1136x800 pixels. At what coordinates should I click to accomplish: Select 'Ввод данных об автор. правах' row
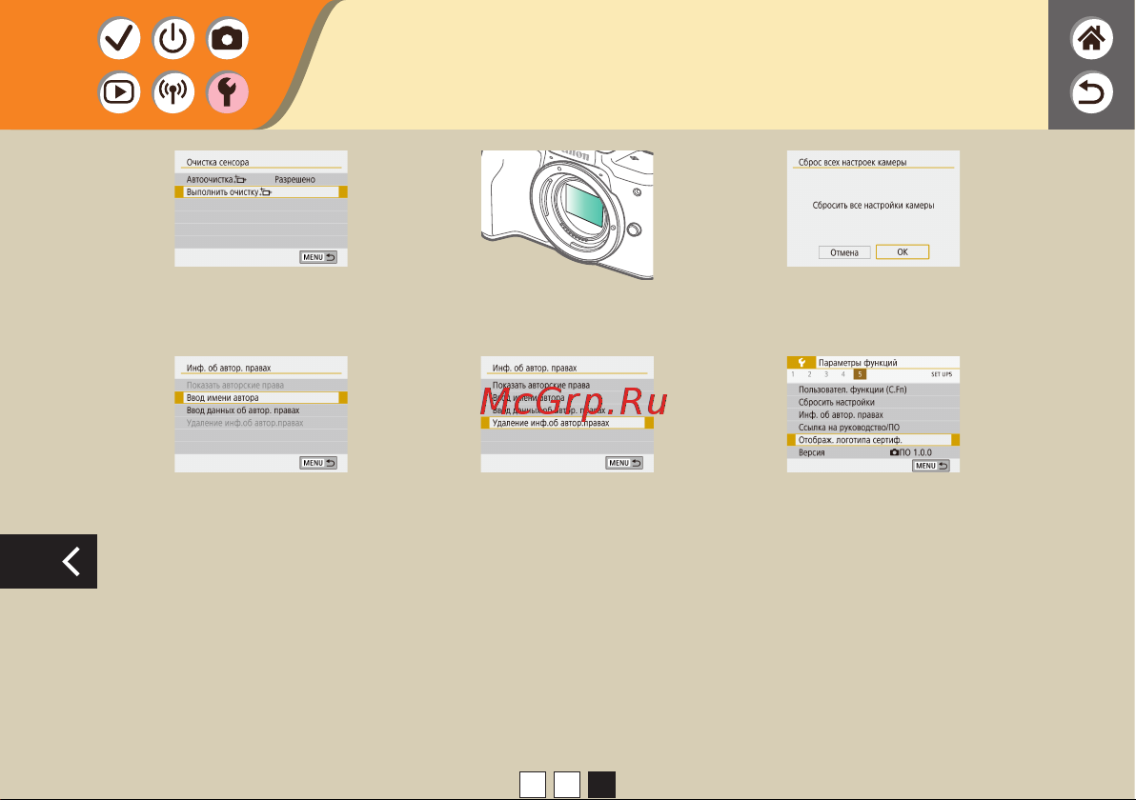pyautogui.click(x=261, y=410)
